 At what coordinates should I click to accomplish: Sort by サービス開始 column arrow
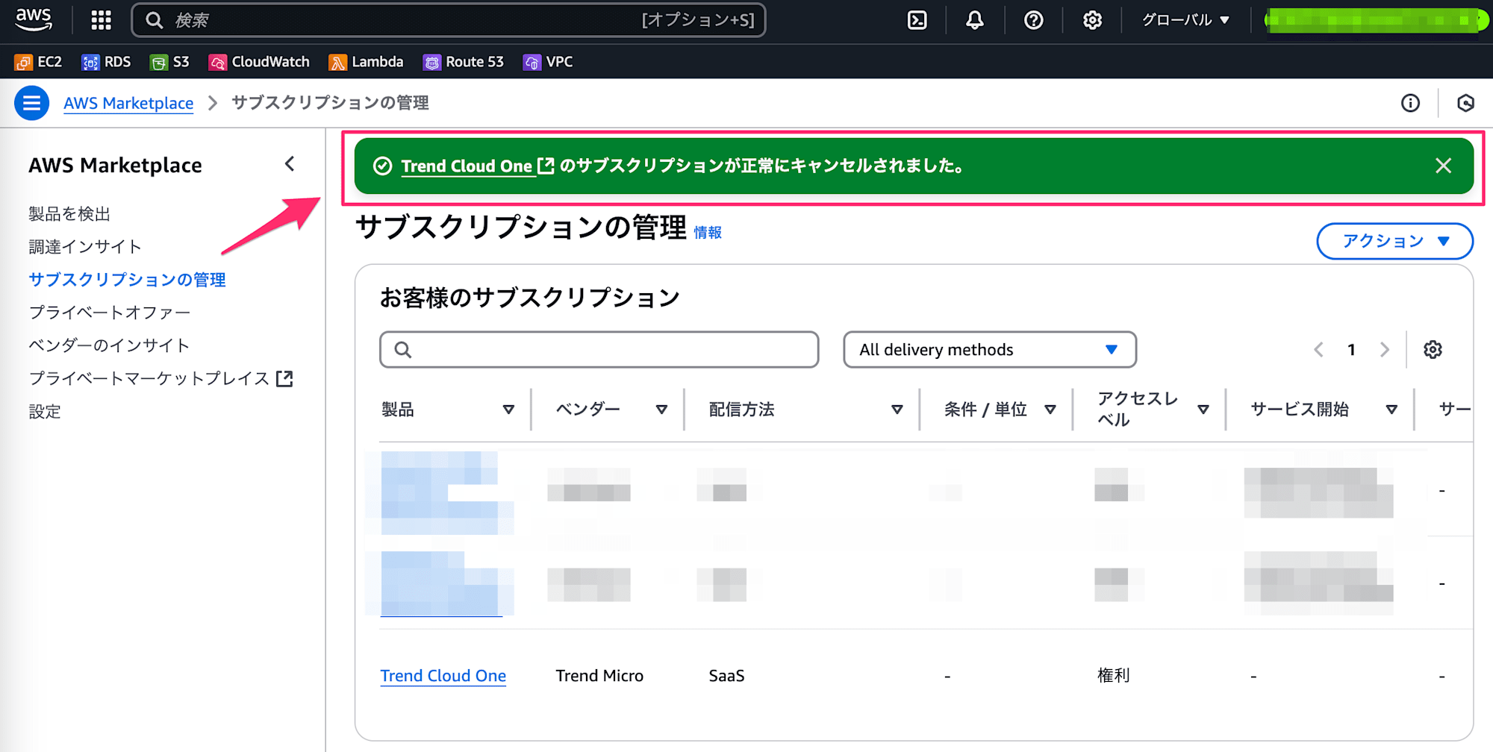click(1391, 409)
